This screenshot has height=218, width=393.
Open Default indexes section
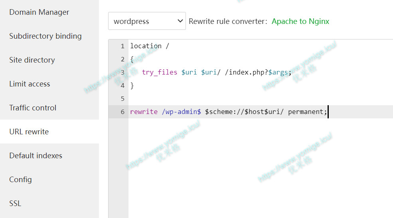coord(36,156)
